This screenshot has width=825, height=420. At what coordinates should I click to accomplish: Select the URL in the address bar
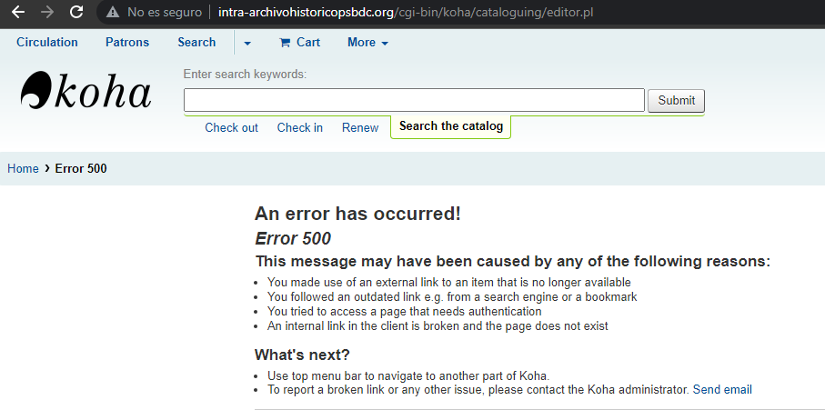(406, 13)
